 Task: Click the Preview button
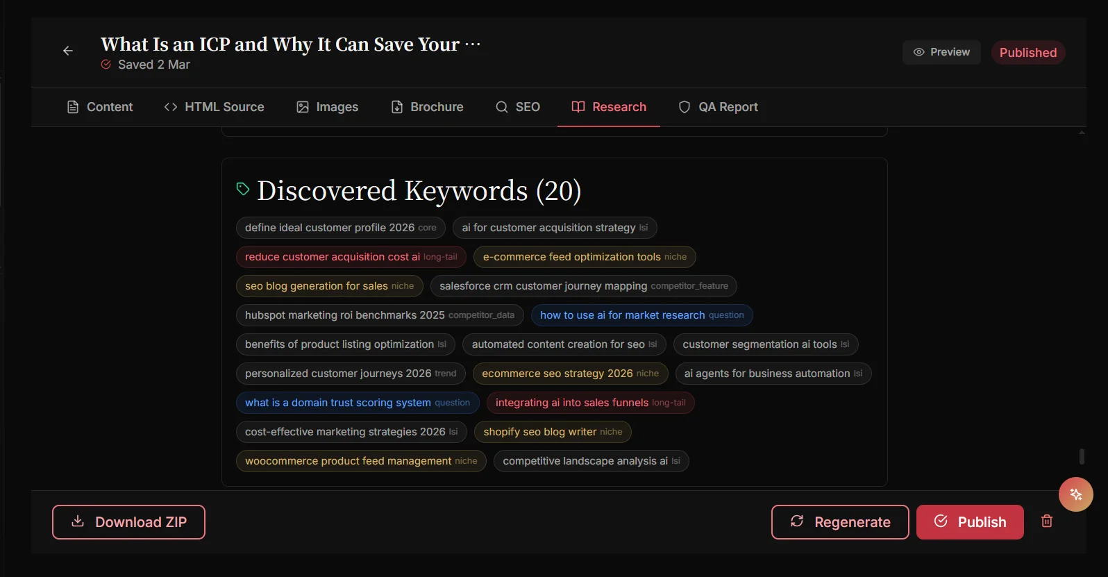tap(941, 52)
